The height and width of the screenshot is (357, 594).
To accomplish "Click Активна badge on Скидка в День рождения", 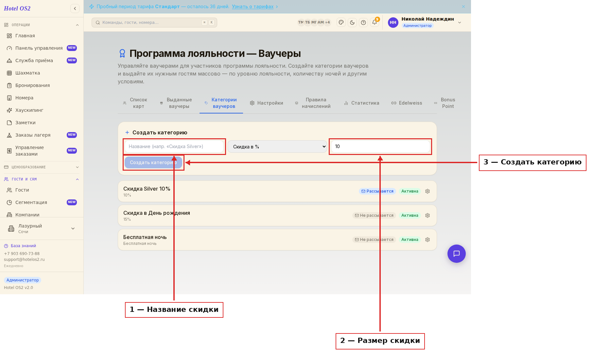I will click(x=410, y=215).
